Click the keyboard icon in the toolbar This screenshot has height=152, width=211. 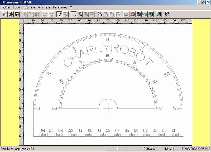click(126, 14)
